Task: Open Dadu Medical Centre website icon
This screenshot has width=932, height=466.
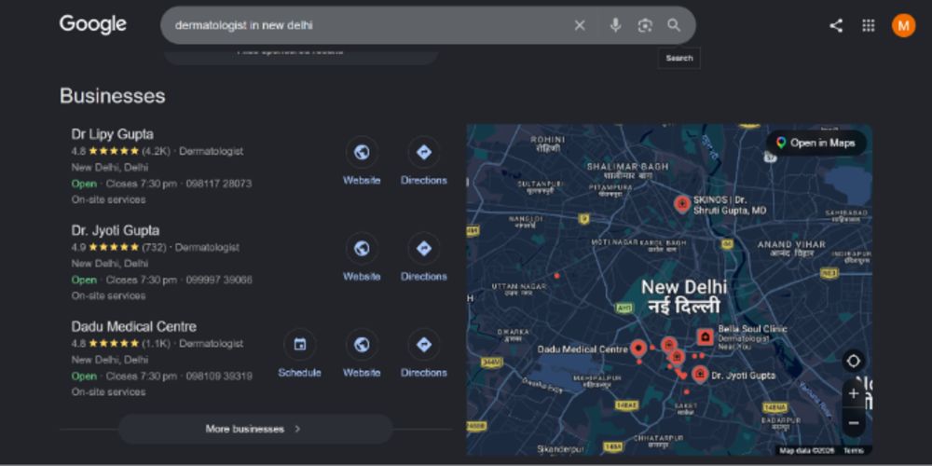Action: point(362,345)
